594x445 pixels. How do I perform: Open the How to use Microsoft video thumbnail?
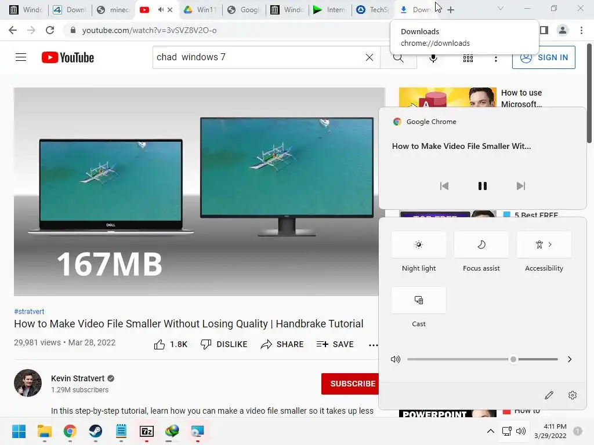[x=447, y=97]
